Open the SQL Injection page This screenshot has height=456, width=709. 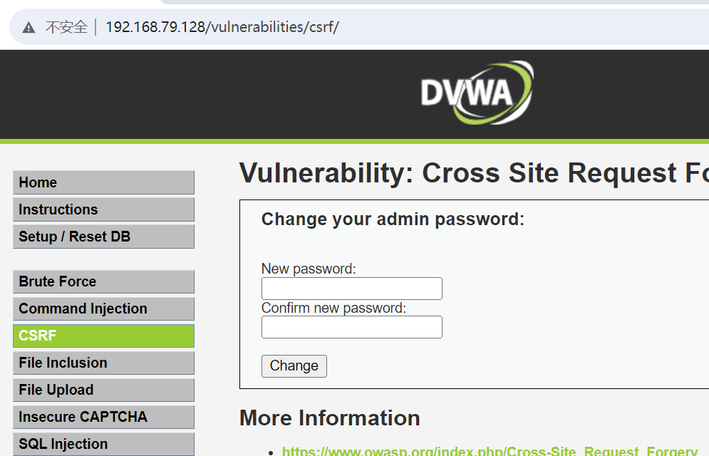pos(103,443)
